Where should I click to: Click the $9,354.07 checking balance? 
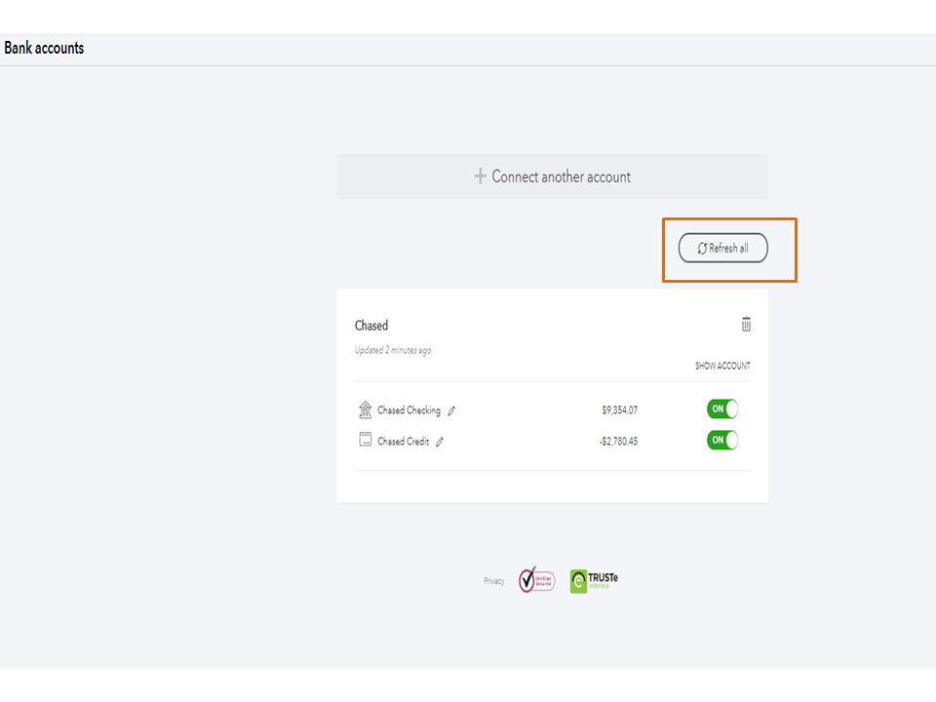click(619, 410)
